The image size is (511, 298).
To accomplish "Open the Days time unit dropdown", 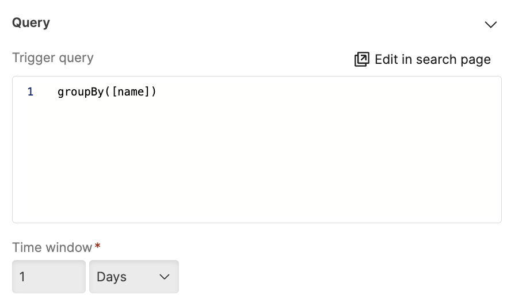I will pos(134,277).
